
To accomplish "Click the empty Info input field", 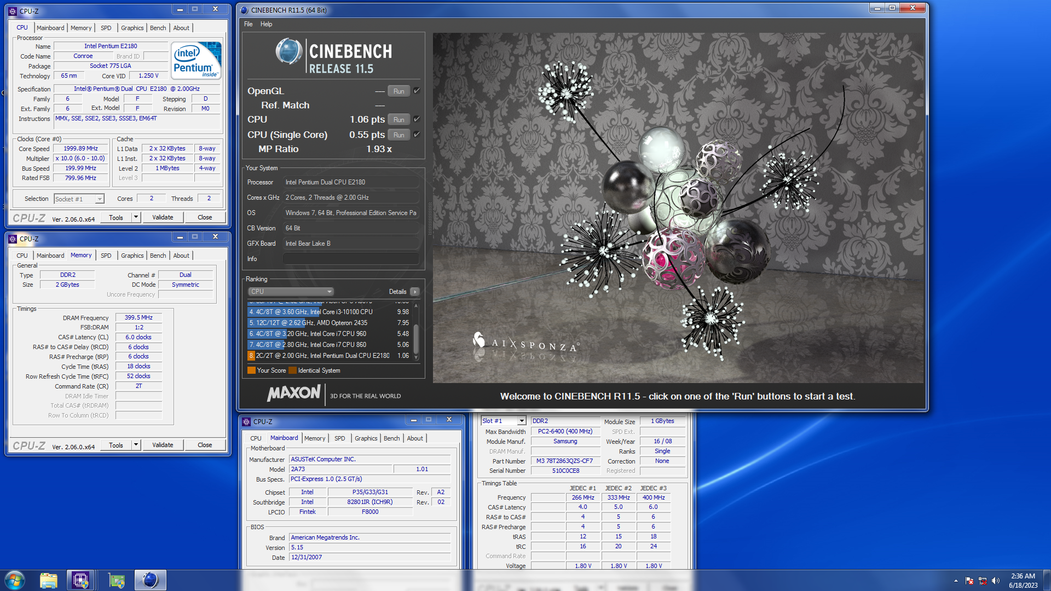I will [351, 259].
